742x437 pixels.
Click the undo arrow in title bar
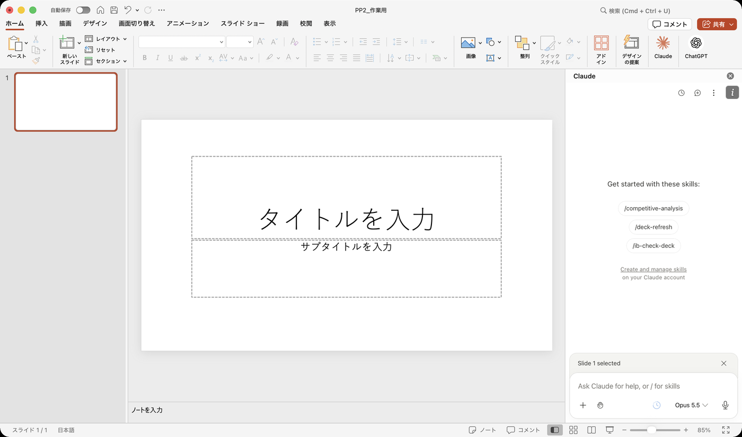click(x=128, y=10)
